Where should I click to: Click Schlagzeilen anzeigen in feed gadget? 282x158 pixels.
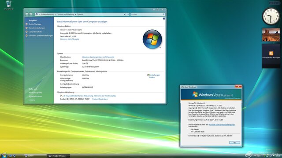(271, 57)
